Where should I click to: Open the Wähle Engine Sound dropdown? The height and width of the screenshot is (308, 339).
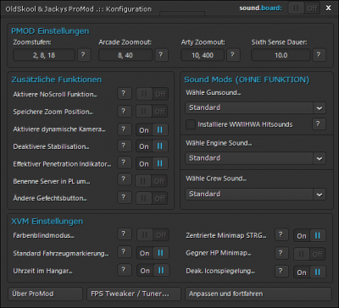click(255, 158)
